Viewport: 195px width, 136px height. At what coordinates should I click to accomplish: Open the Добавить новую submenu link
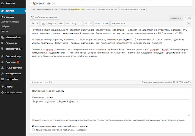pos(10,22)
